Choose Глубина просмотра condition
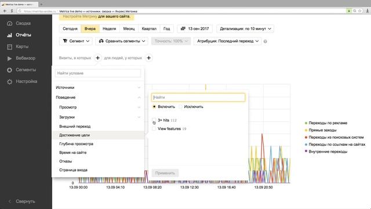The width and height of the screenshot is (371, 209). coord(98,144)
